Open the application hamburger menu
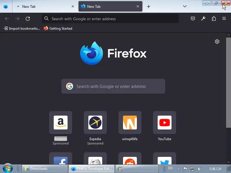 (224, 18)
